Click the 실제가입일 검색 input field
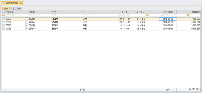Screen dimensions: 202x93 168,15
